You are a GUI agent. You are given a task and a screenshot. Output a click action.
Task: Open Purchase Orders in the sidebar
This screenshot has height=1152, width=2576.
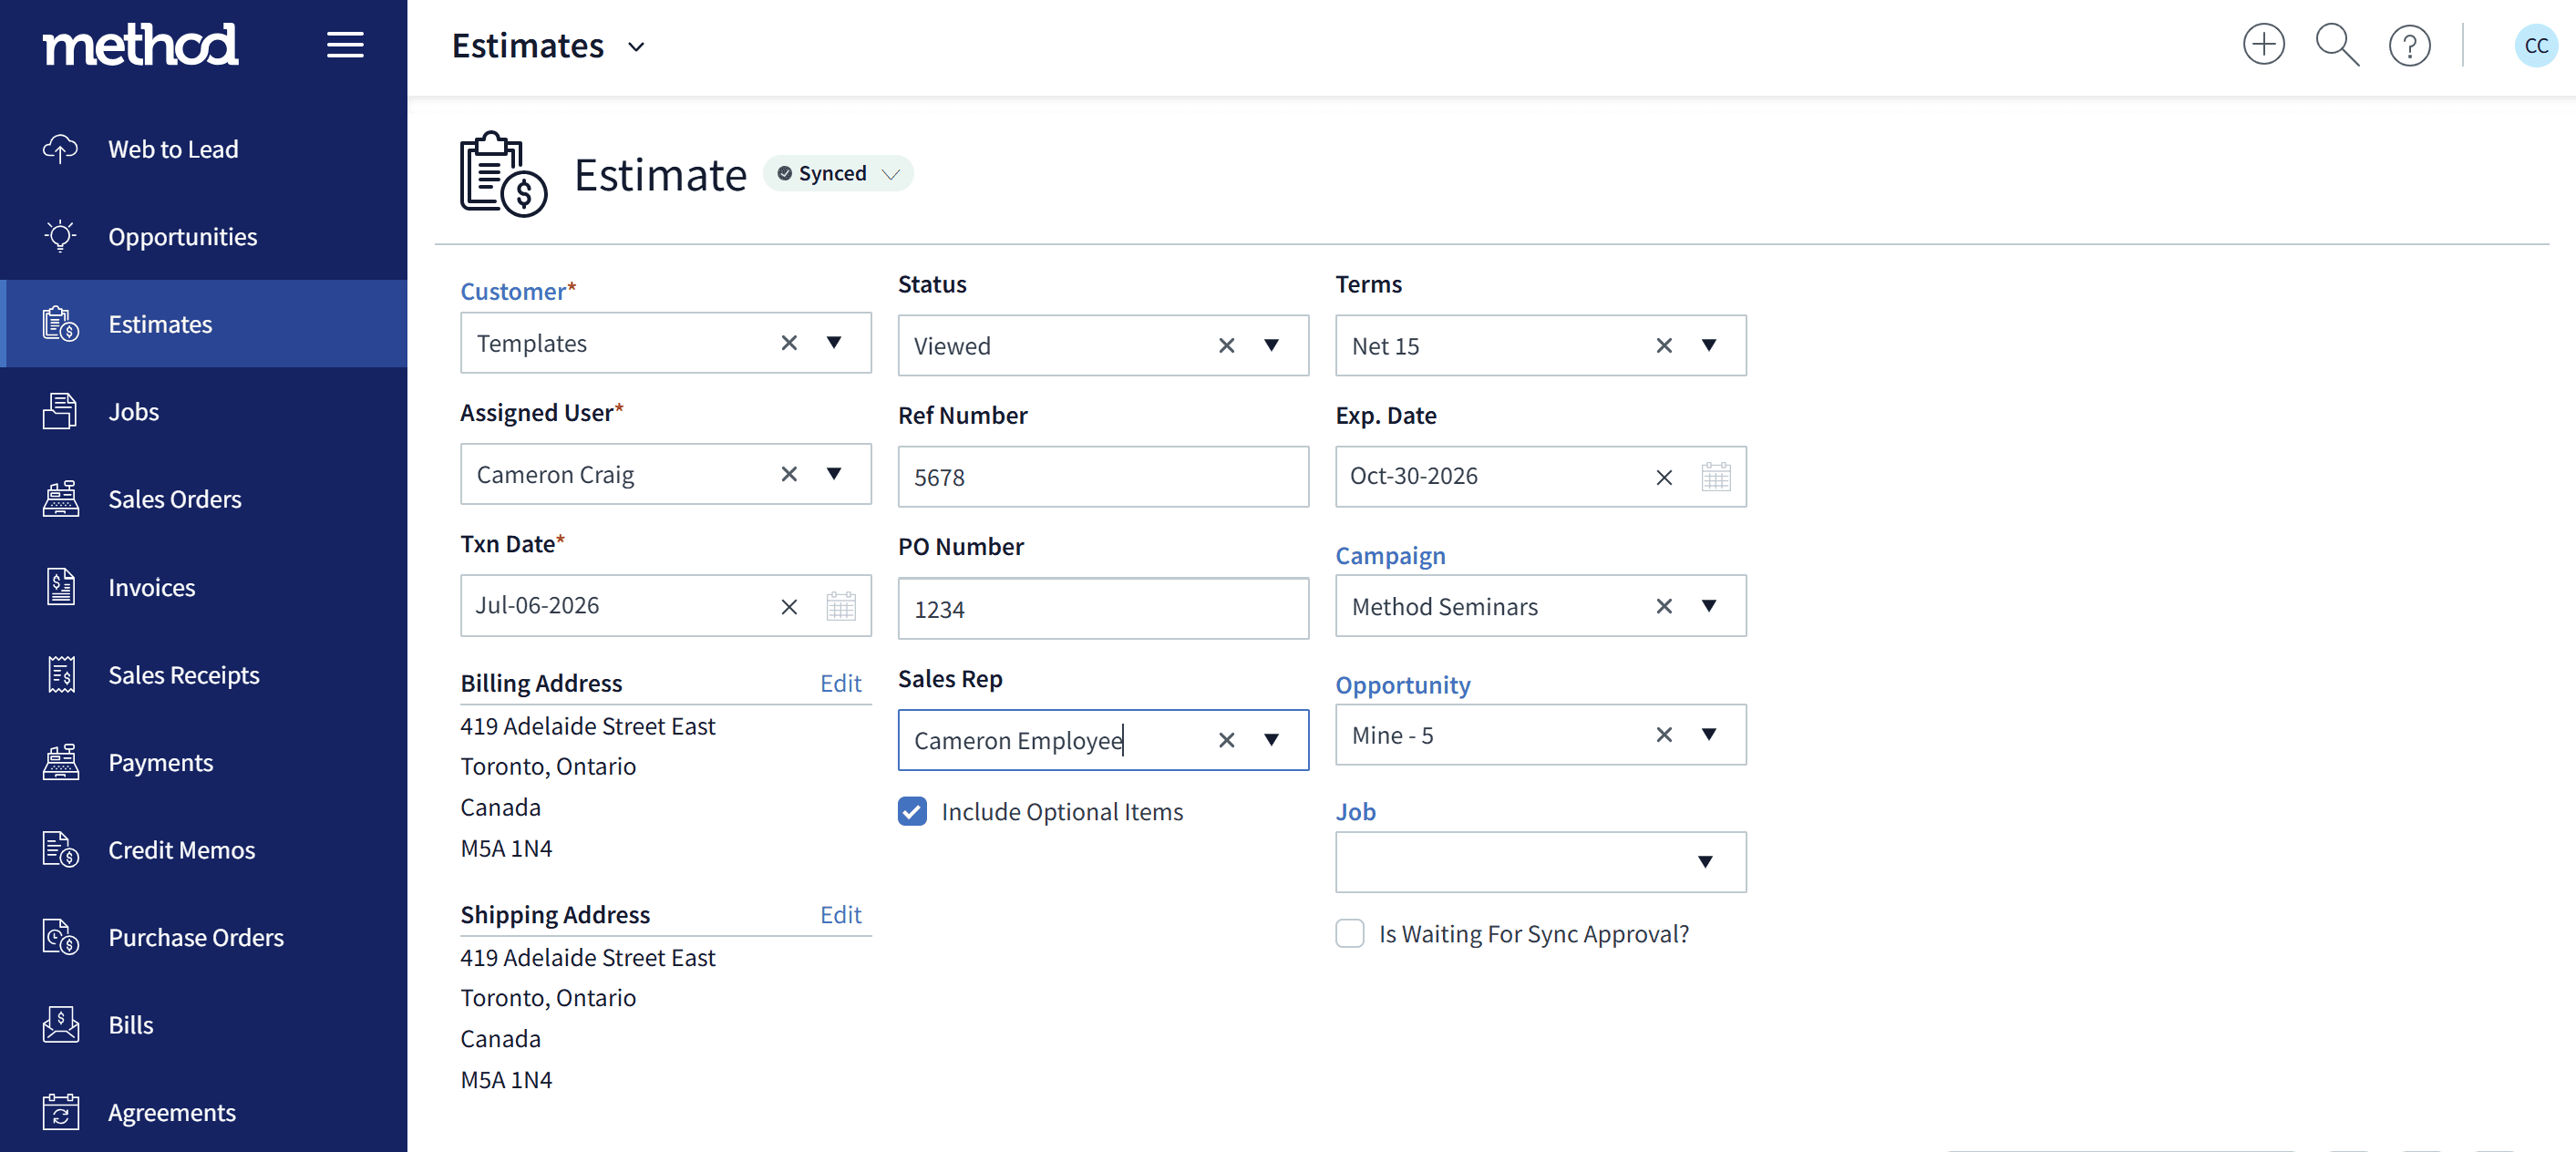click(204, 937)
